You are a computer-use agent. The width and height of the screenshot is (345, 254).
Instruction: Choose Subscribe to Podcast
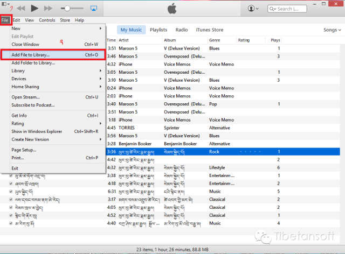coord(57,105)
